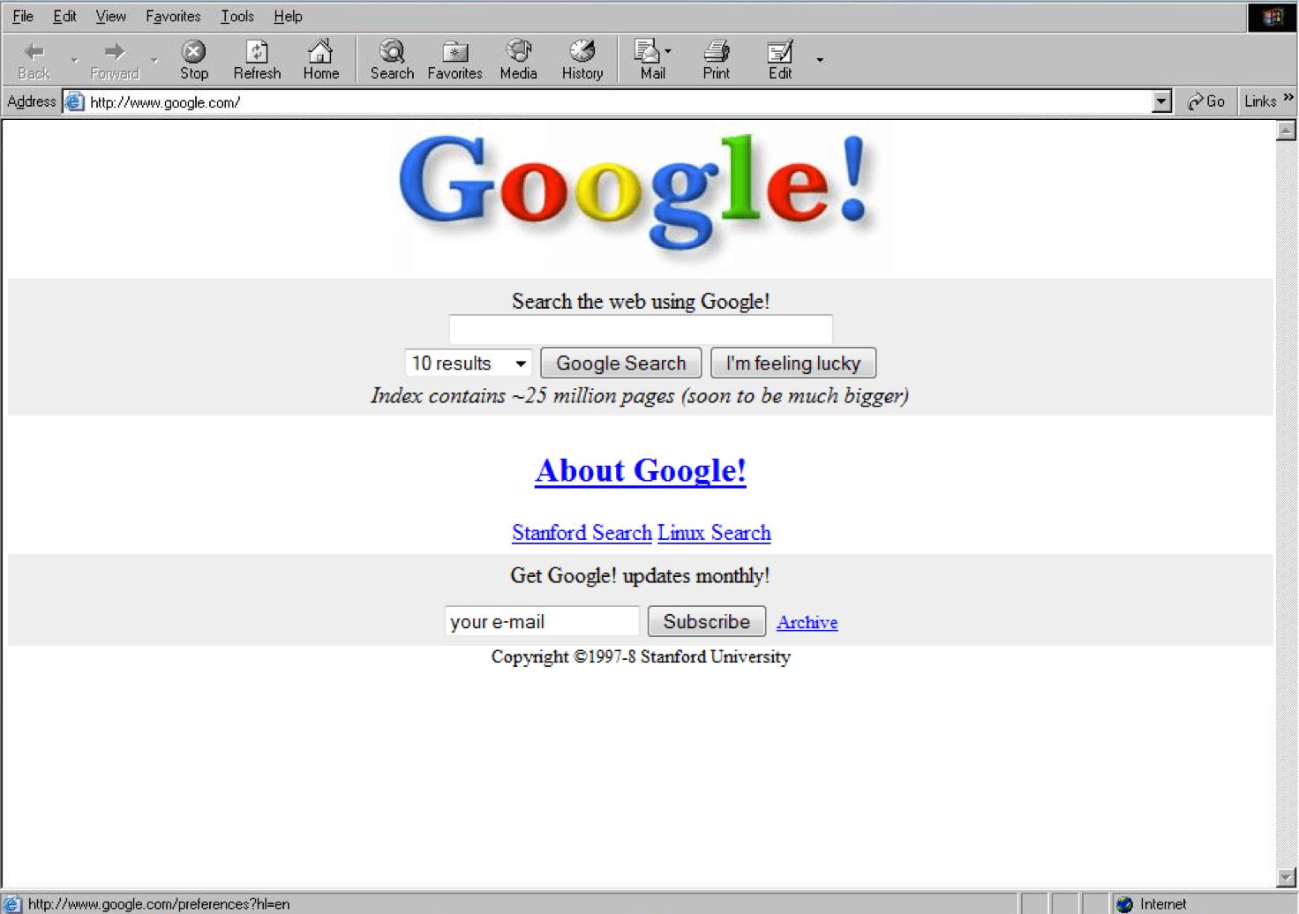
Task: Click the Get Google! updates monthly! text
Action: (x=640, y=576)
